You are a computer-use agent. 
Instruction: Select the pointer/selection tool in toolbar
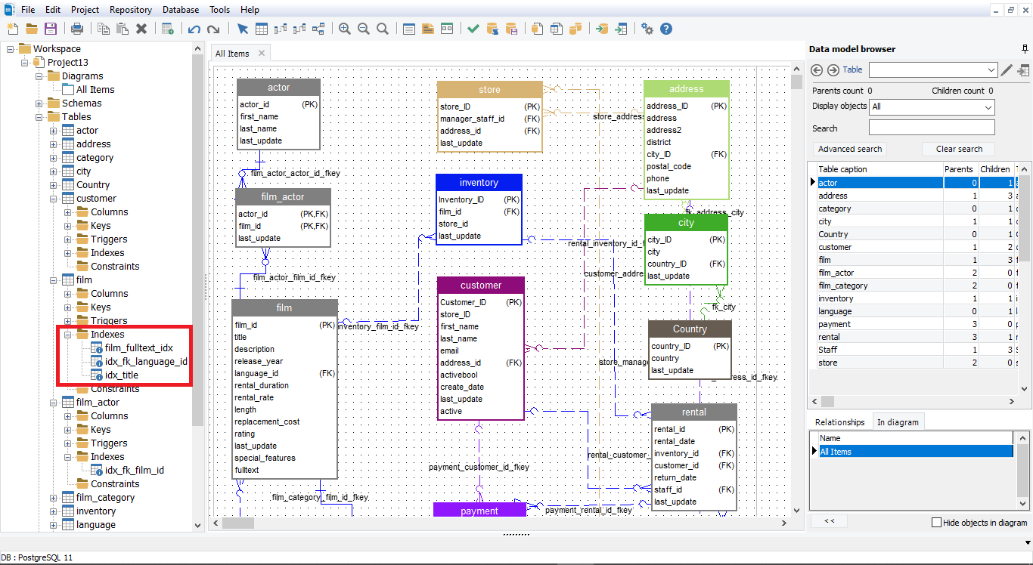242,29
